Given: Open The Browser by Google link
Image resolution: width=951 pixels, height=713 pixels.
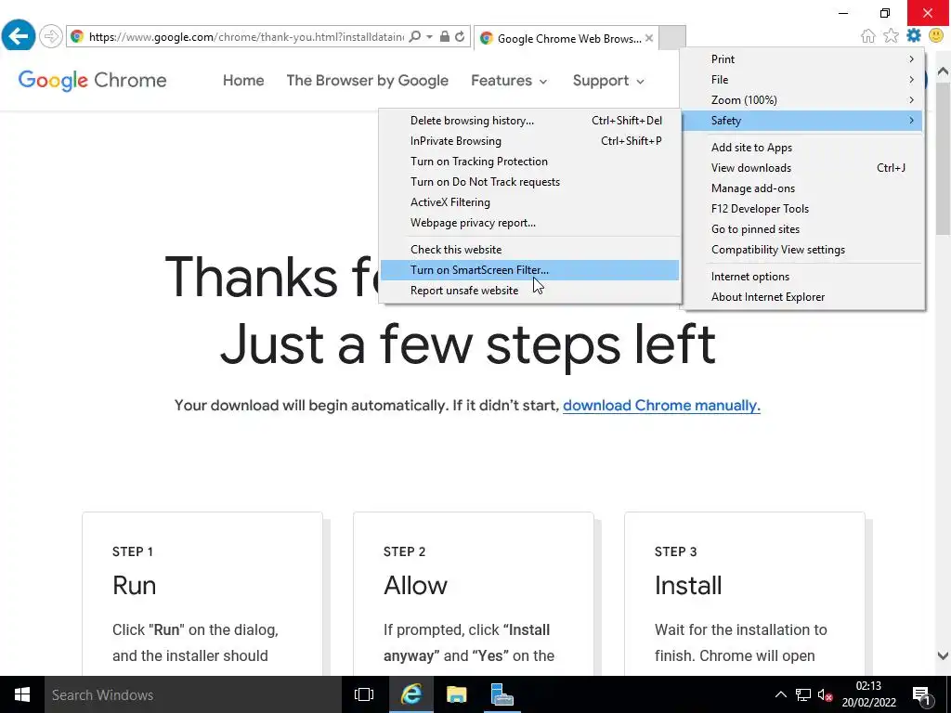Looking at the screenshot, I should coord(368,81).
